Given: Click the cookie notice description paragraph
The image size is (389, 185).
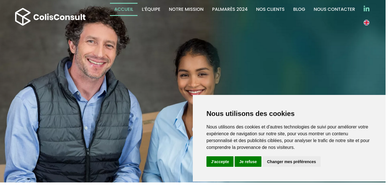Looking at the screenshot, I should click(x=288, y=137).
